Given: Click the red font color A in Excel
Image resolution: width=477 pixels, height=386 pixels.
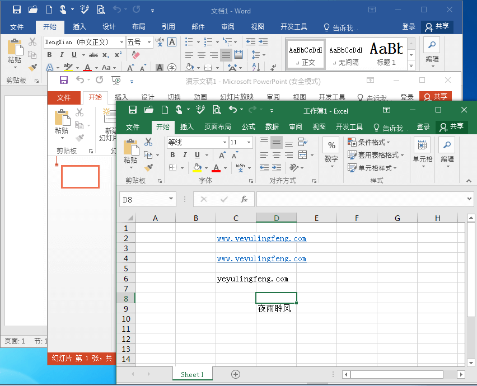Looking at the screenshot, I should (216, 168).
